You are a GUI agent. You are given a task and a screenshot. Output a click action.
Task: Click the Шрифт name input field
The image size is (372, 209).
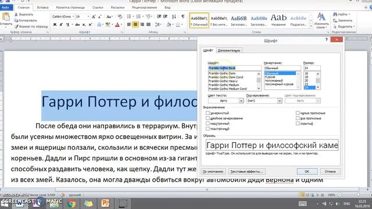[234, 68]
